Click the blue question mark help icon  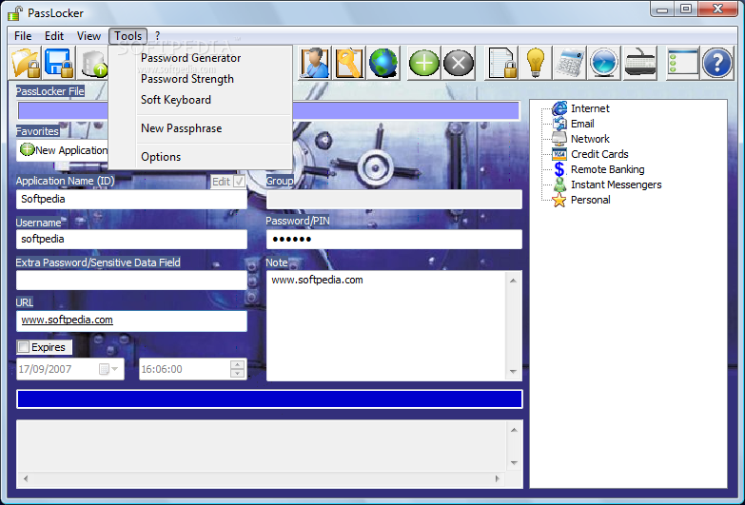pos(717,63)
